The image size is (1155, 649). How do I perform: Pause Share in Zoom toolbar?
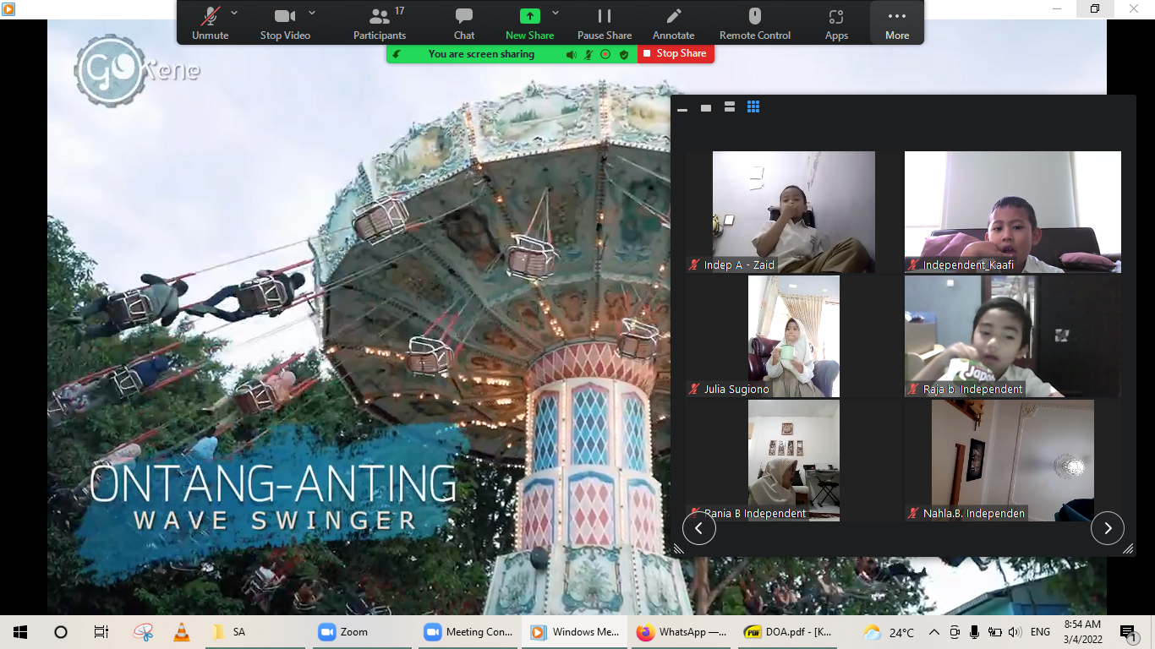(x=605, y=23)
